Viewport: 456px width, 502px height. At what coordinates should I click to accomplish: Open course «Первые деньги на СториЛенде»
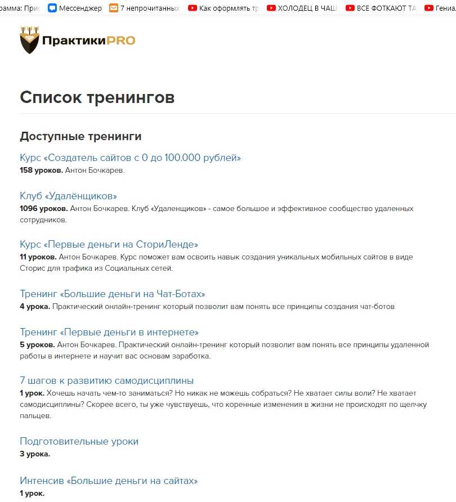pyautogui.click(x=109, y=244)
